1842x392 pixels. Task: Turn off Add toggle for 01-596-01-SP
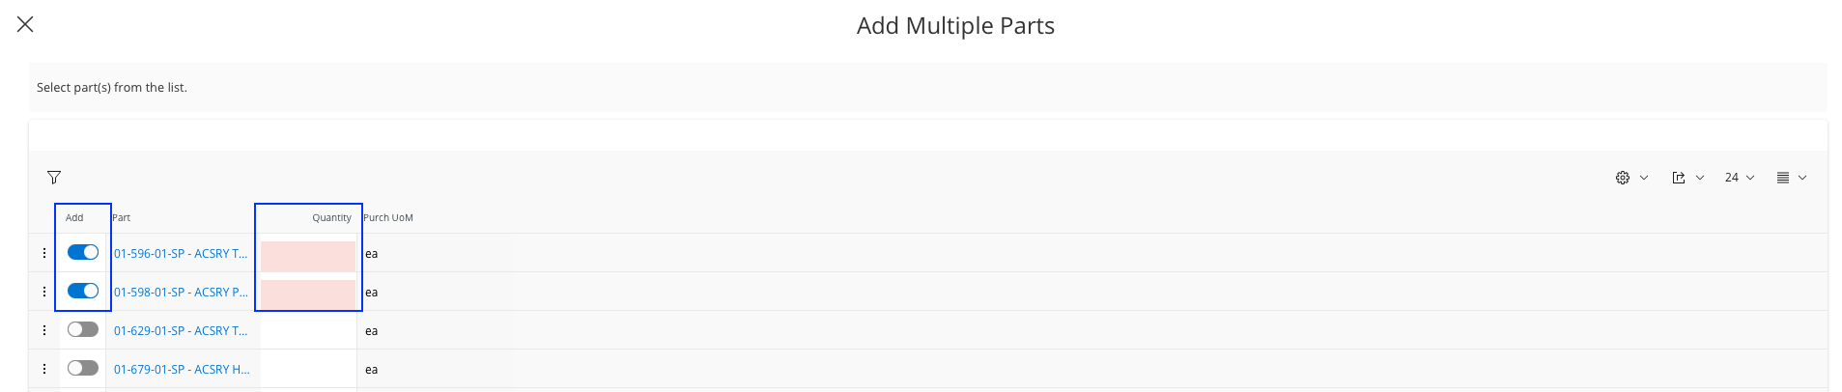point(83,253)
